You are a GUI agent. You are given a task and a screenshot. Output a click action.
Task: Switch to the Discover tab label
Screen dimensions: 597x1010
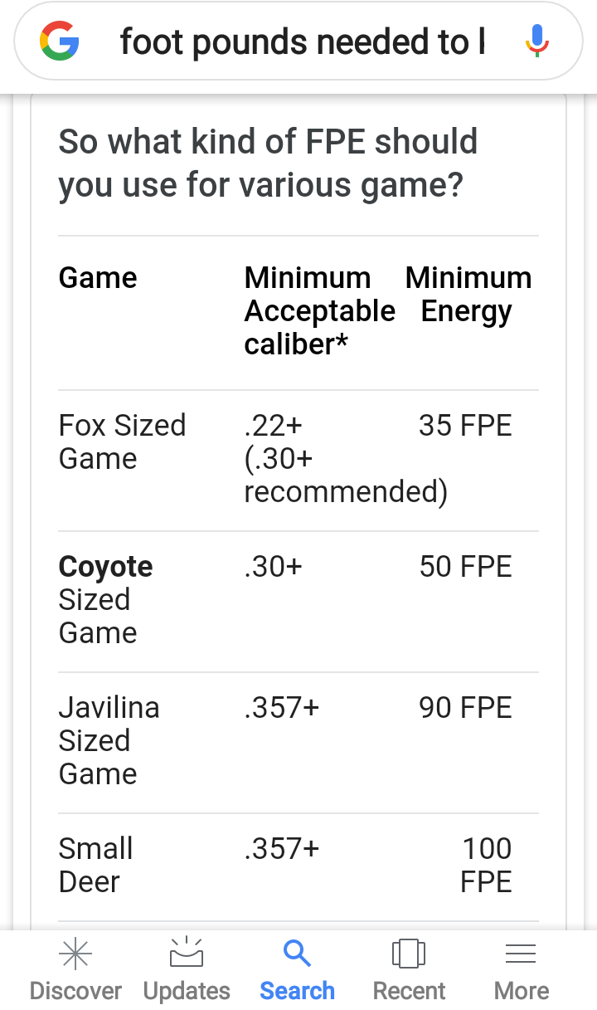click(x=75, y=991)
